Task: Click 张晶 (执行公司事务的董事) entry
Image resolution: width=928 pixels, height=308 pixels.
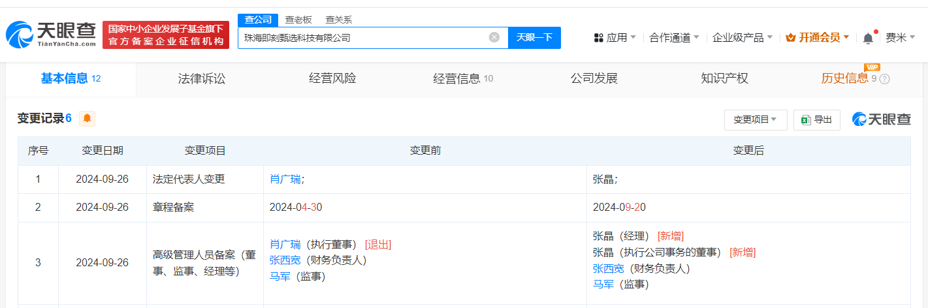Action: point(658,252)
